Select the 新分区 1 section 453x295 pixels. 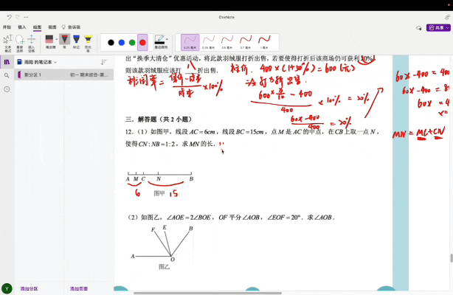click(39, 74)
